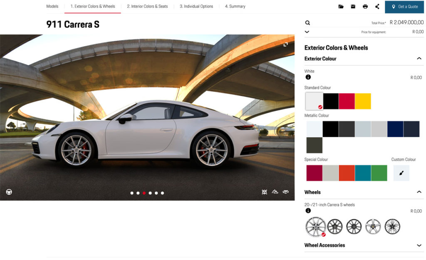Pick the olive-grey metallic swatch on second row
Viewport: 426px width, 260px height.
pos(315,145)
